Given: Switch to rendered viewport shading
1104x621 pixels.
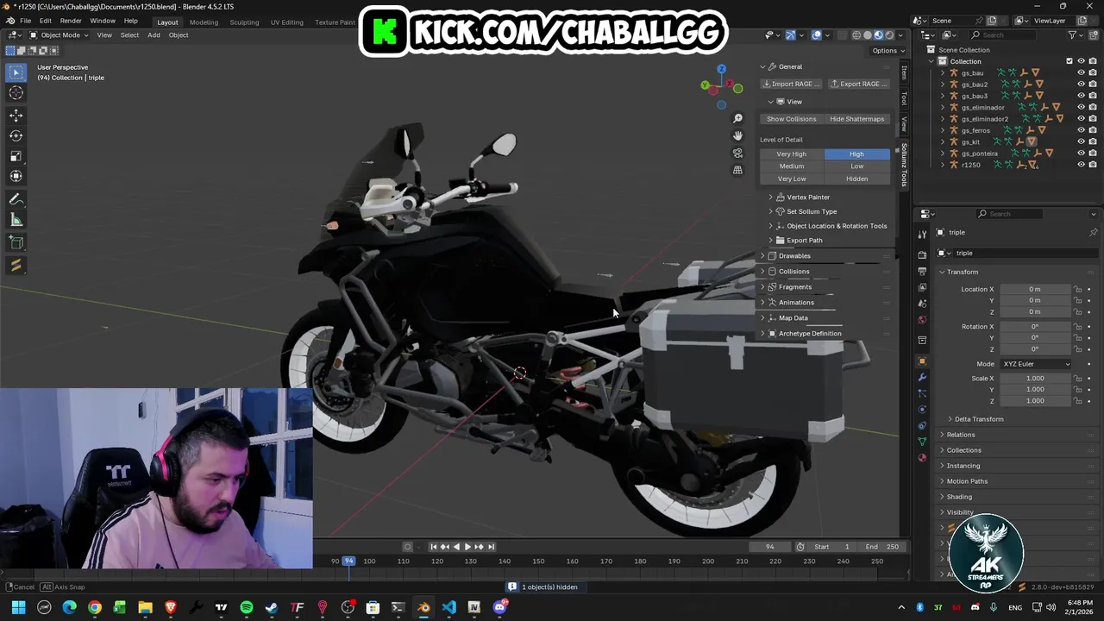Looking at the screenshot, I should (x=889, y=35).
